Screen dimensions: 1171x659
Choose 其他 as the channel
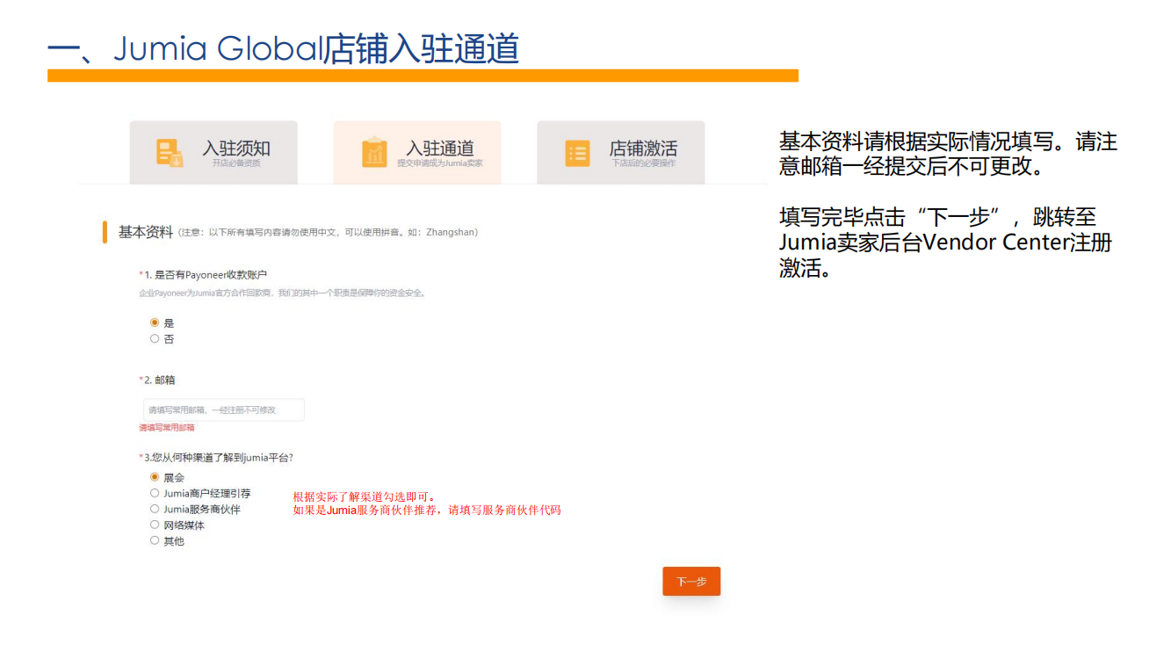[155, 540]
